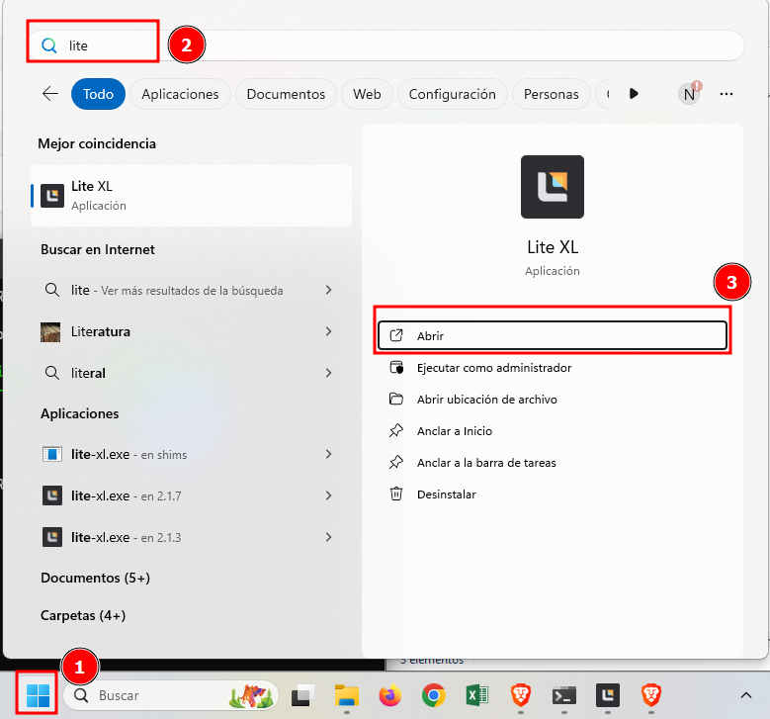Select the Lite XL best match result
This screenshot has width=770, height=719.
(x=192, y=196)
